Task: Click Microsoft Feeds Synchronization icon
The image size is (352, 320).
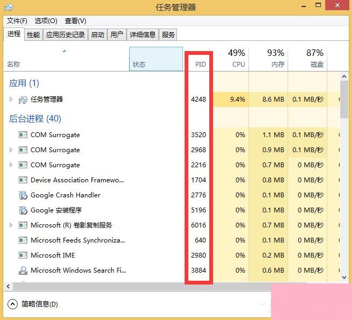Action: pos(23,240)
